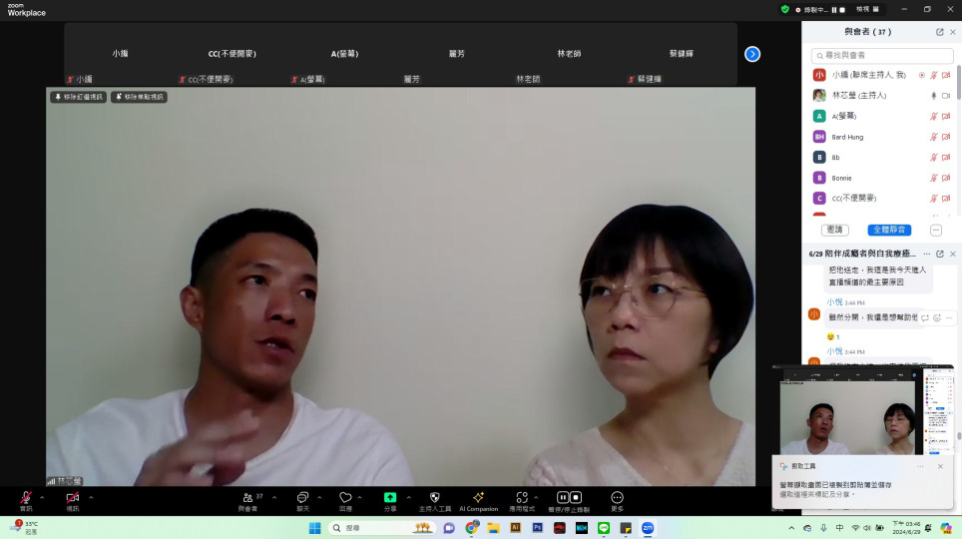Launch AI Companion
Image resolution: width=962 pixels, height=539 pixels.
tap(478, 497)
